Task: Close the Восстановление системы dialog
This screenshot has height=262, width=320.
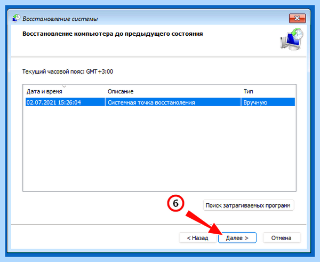Action: click(298, 18)
